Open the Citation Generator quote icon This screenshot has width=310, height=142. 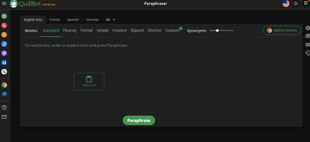(4, 63)
